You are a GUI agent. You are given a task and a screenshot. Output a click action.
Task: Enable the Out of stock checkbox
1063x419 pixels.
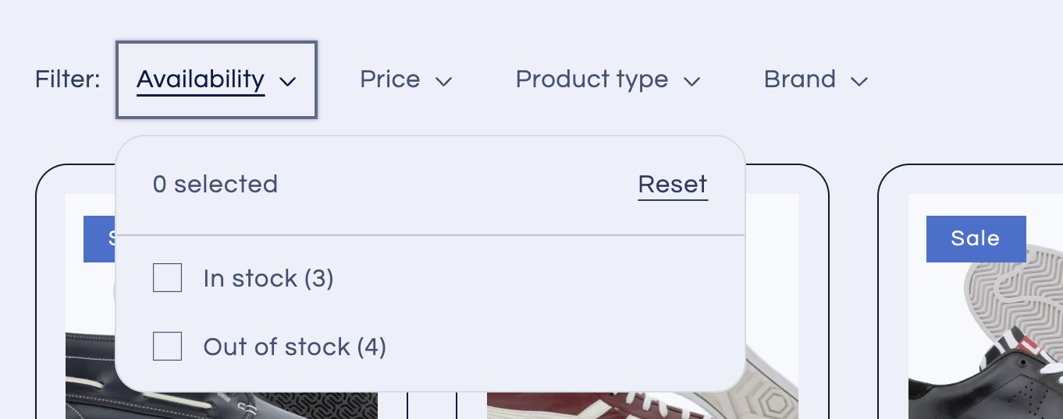coord(167,347)
